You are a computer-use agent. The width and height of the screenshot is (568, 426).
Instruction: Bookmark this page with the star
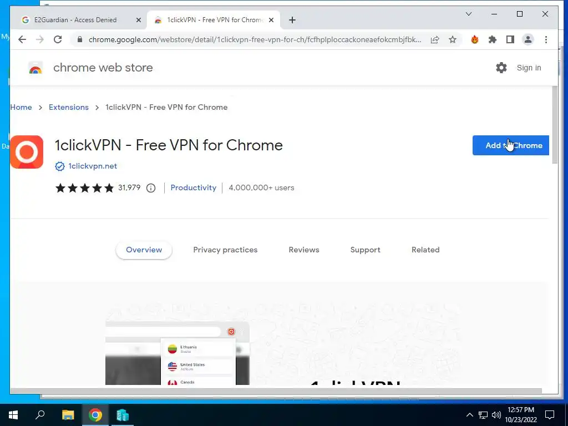coord(453,39)
